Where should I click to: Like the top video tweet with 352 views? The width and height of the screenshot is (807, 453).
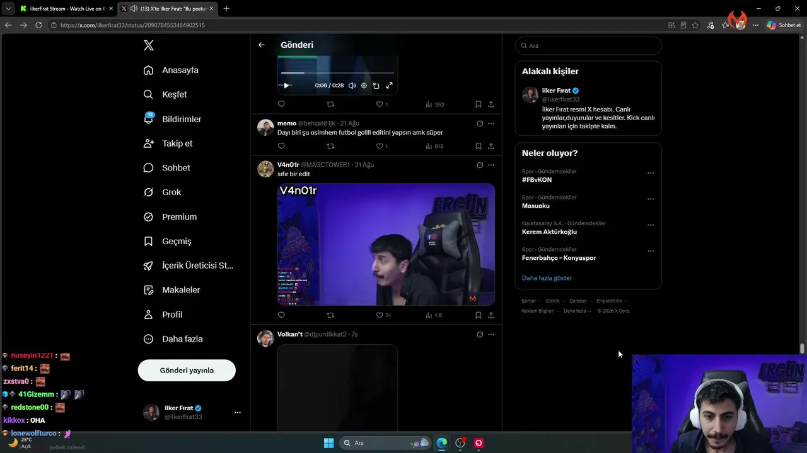click(x=382, y=104)
